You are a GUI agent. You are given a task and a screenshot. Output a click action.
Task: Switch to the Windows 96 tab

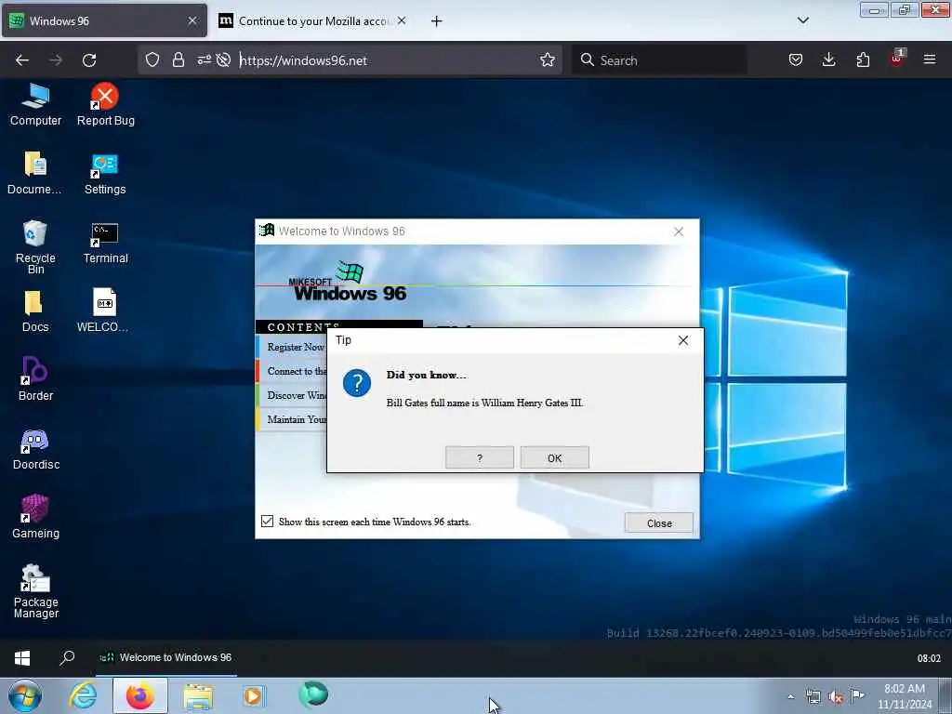coord(104,20)
